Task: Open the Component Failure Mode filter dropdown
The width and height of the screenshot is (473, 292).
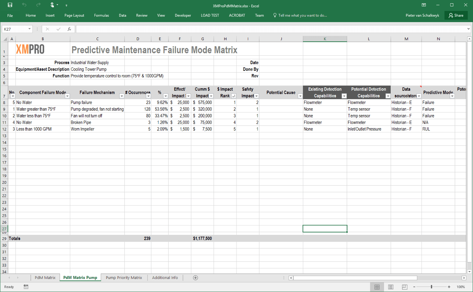Action: [67, 96]
